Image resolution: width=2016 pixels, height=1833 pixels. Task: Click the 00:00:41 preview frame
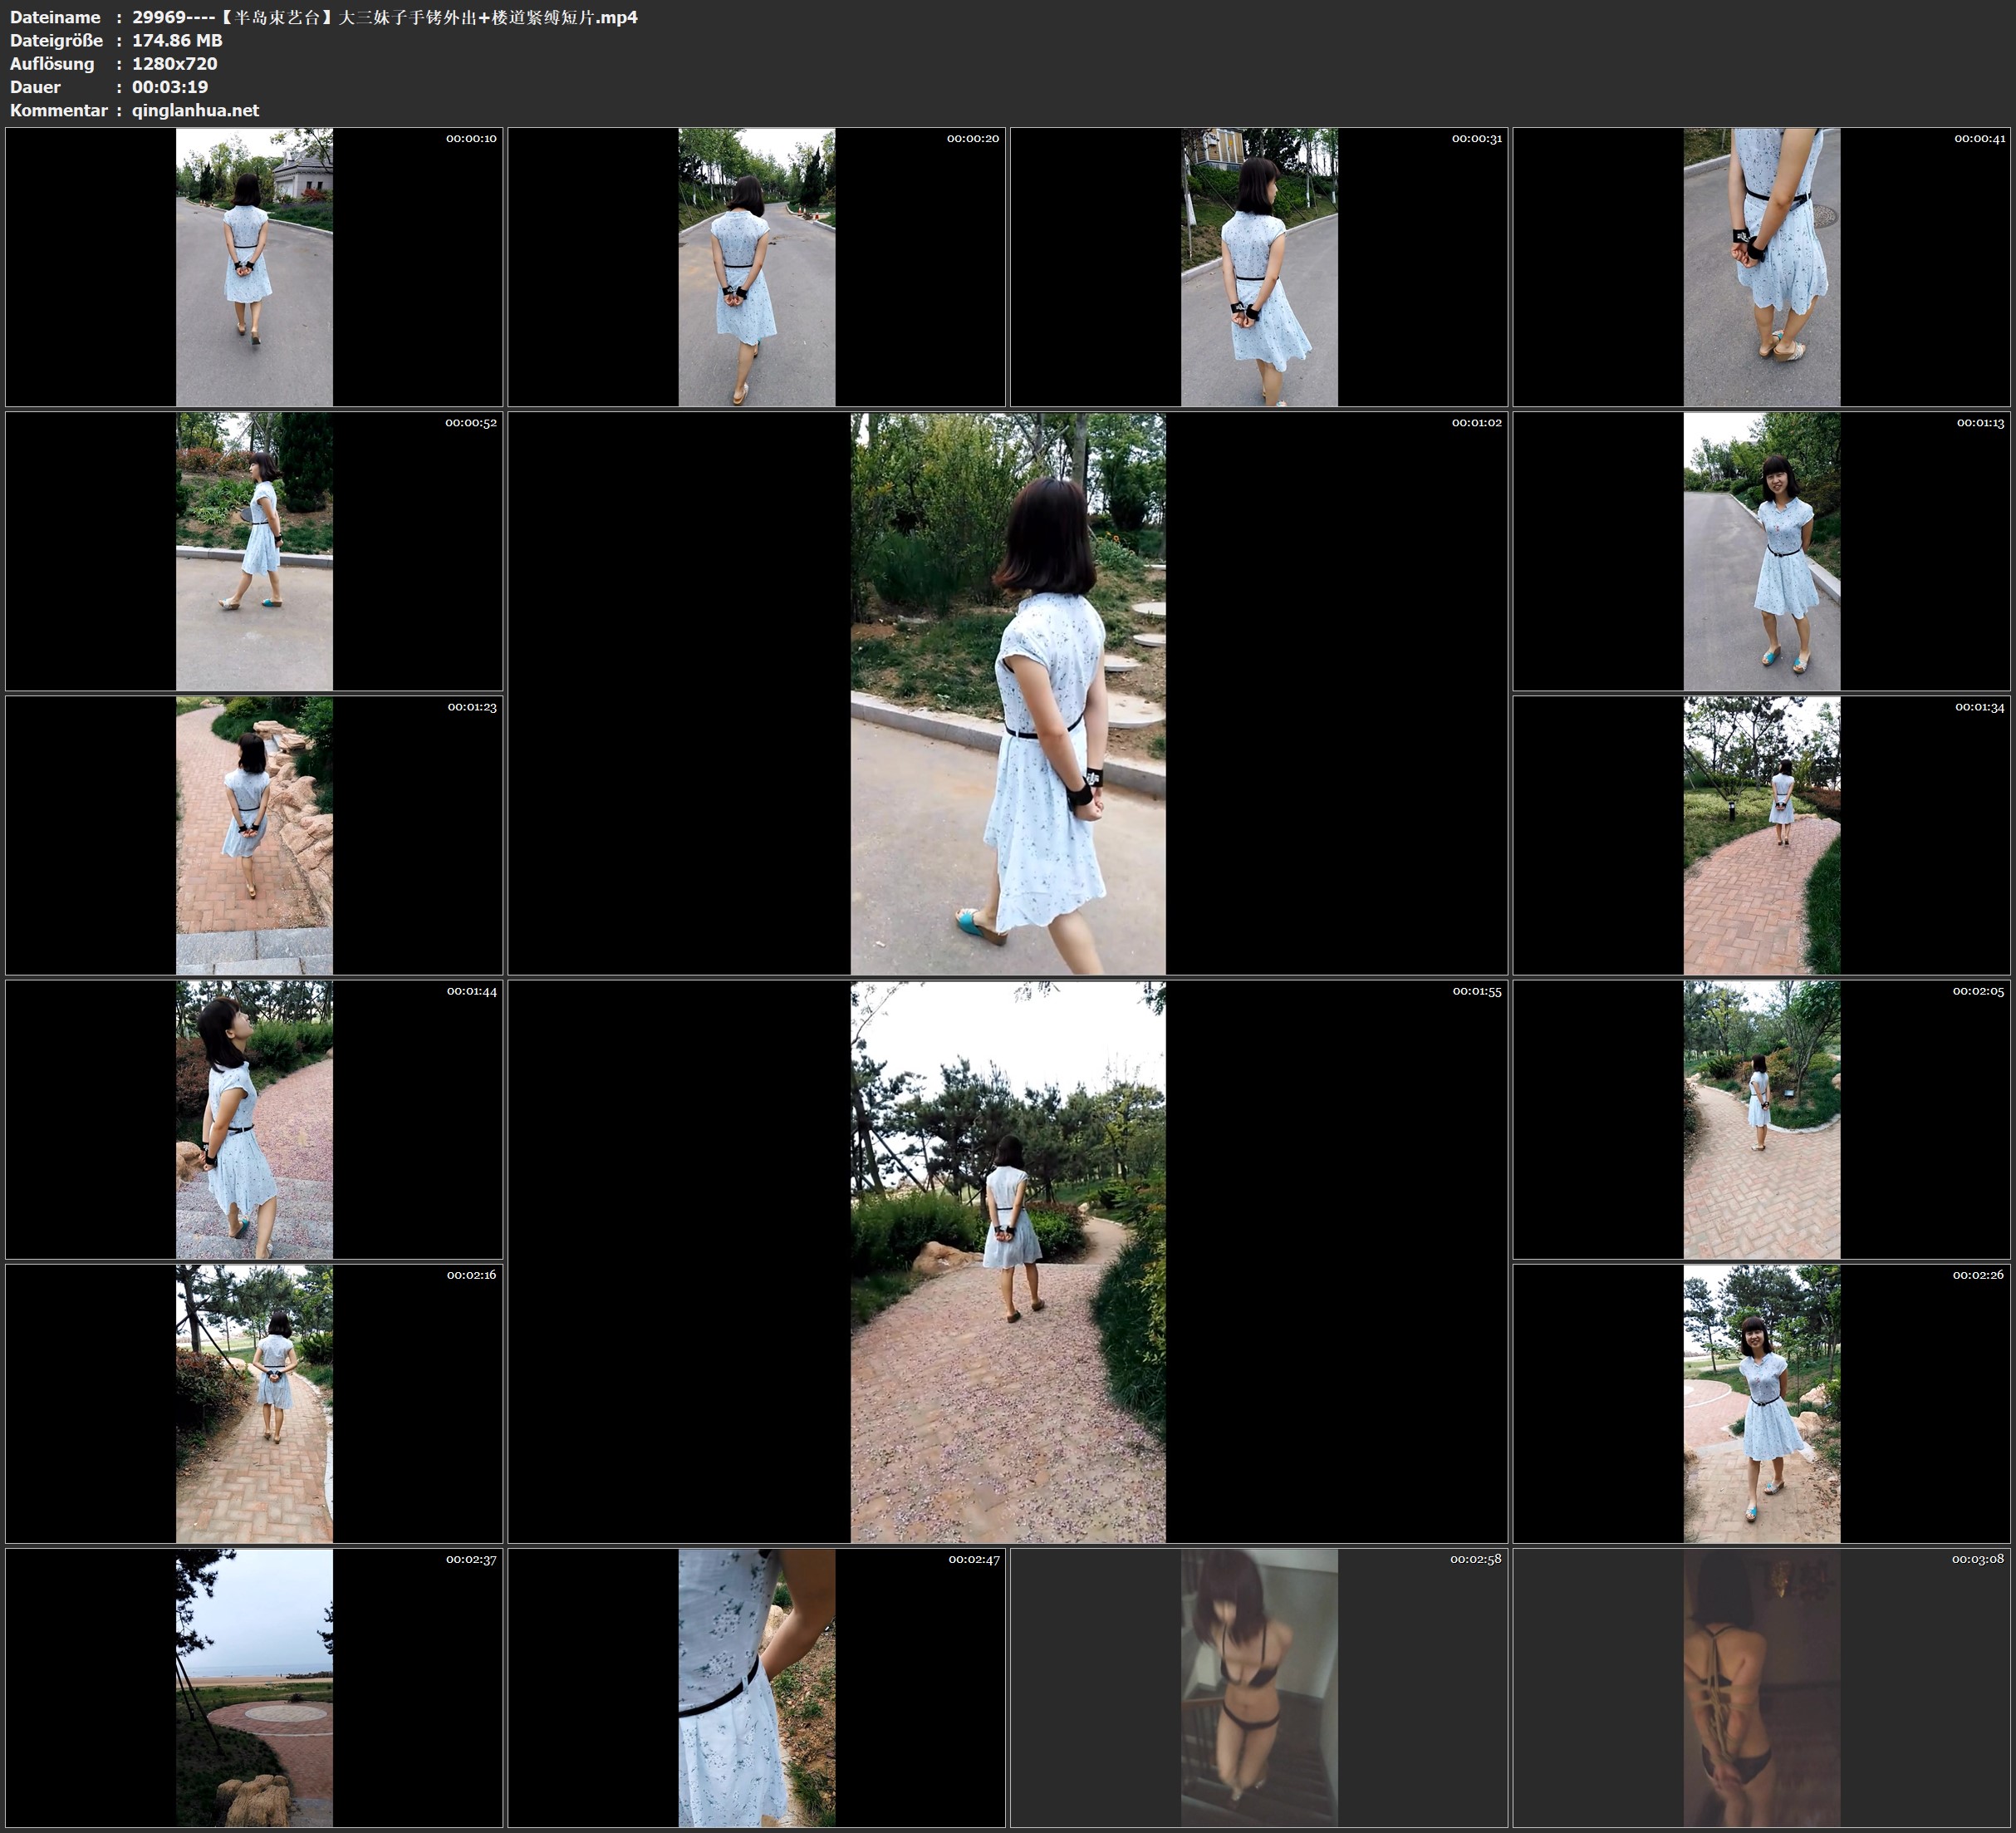click(x=1761, y=268)
